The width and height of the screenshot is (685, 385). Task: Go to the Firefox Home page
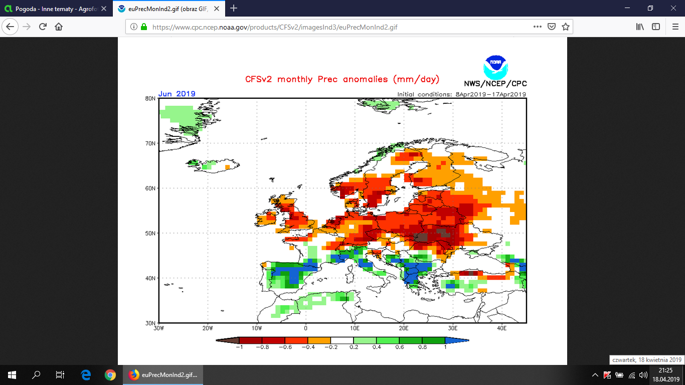[59, 27]
